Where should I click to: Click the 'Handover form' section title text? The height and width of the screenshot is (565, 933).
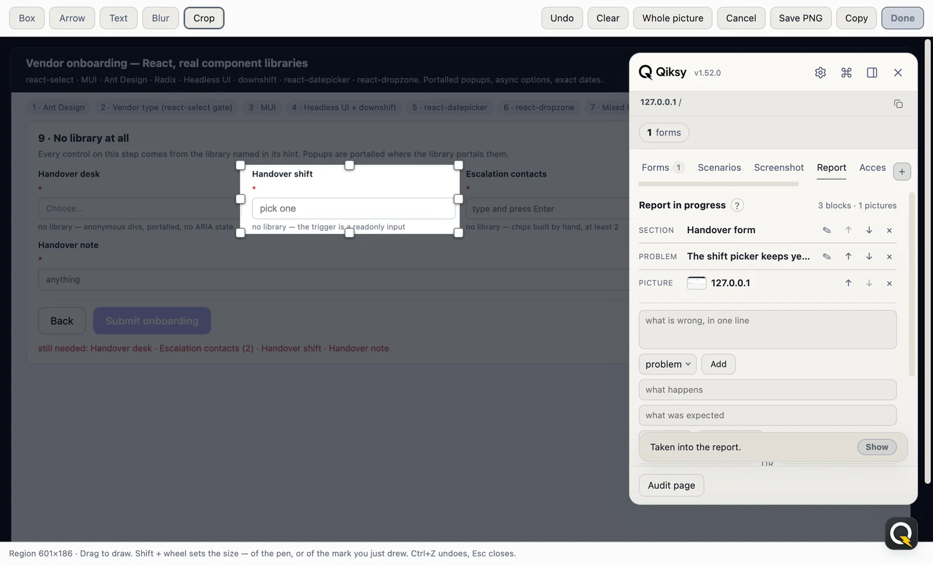click(721, 230)
